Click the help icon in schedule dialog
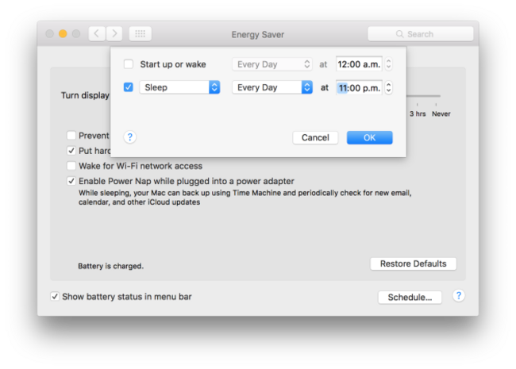Screen dimensions: 516x369 (130, 137)
